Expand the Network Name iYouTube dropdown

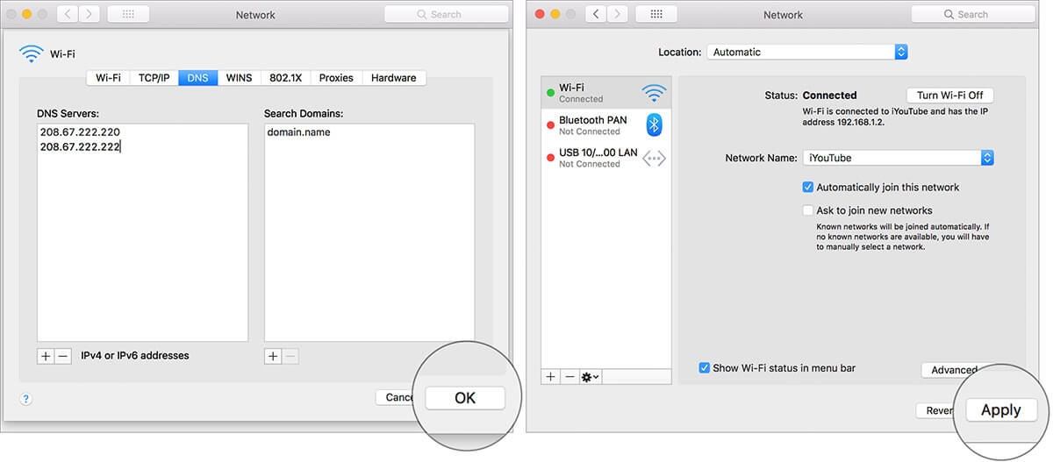(x=898, y=158)
